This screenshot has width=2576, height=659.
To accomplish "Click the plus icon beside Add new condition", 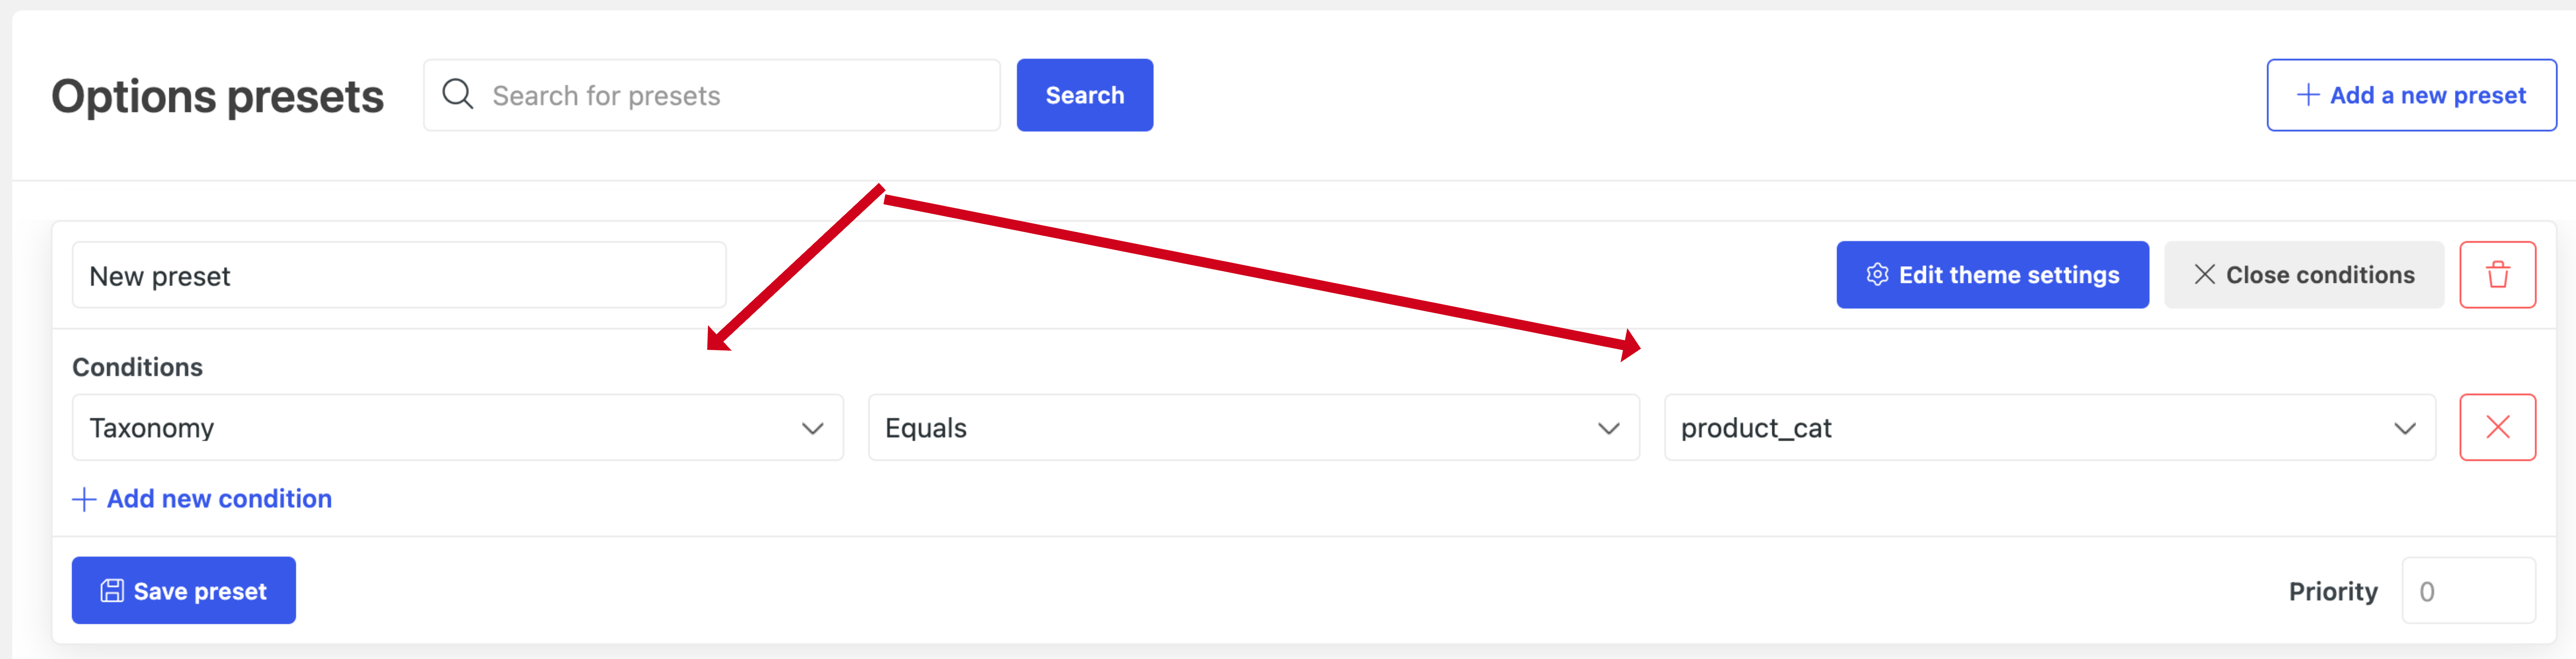I will 85,499.
